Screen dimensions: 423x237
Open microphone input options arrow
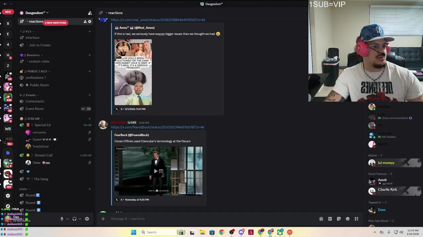67,219
